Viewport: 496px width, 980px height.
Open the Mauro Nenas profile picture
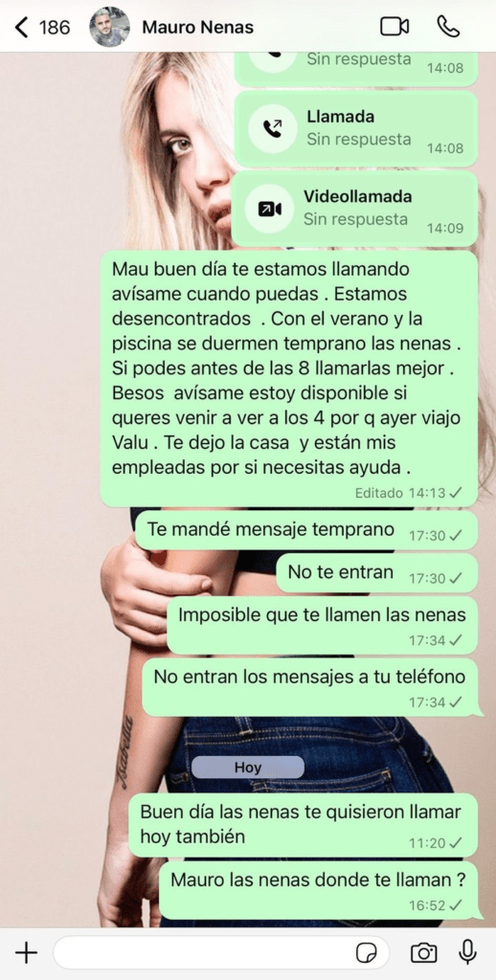click(x=109, y=27)
